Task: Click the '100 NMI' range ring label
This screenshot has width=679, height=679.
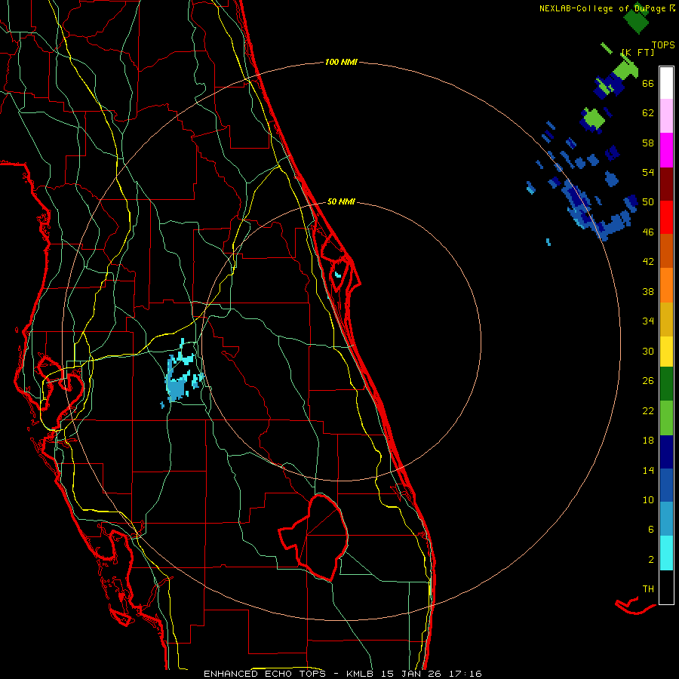Action: tap(341, 62)
